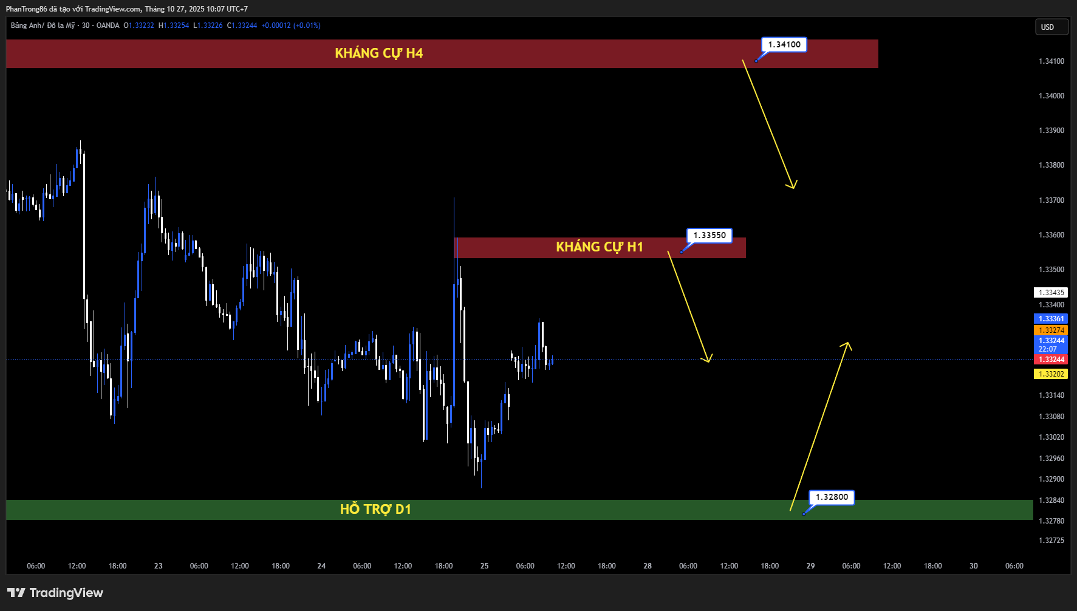This screenshot has width=1077, height=611.
Task: Open the Bảng Anh/ Đô la Mỹ symbol title
Action: point(43,26)
